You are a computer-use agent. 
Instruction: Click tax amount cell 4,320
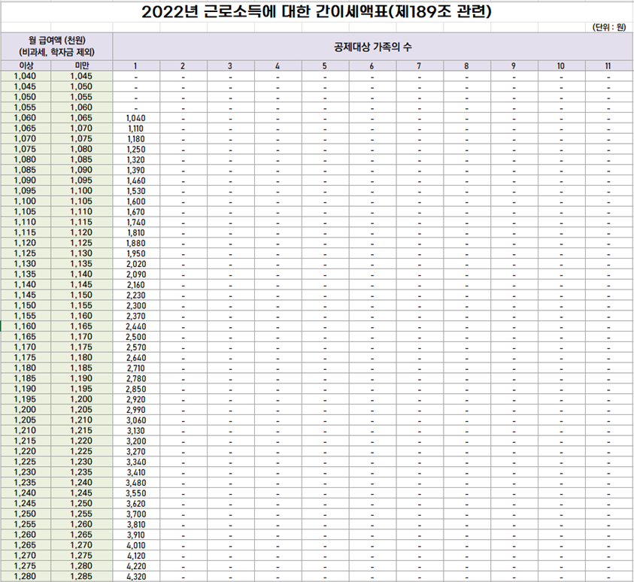pyautogui.click(x=136, y=577)
